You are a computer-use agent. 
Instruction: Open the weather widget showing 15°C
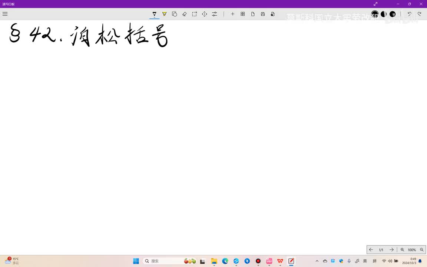point(12,261)
